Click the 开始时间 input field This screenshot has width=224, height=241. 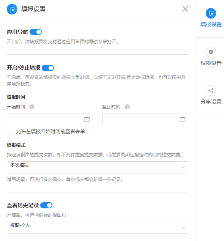point(50,119)
